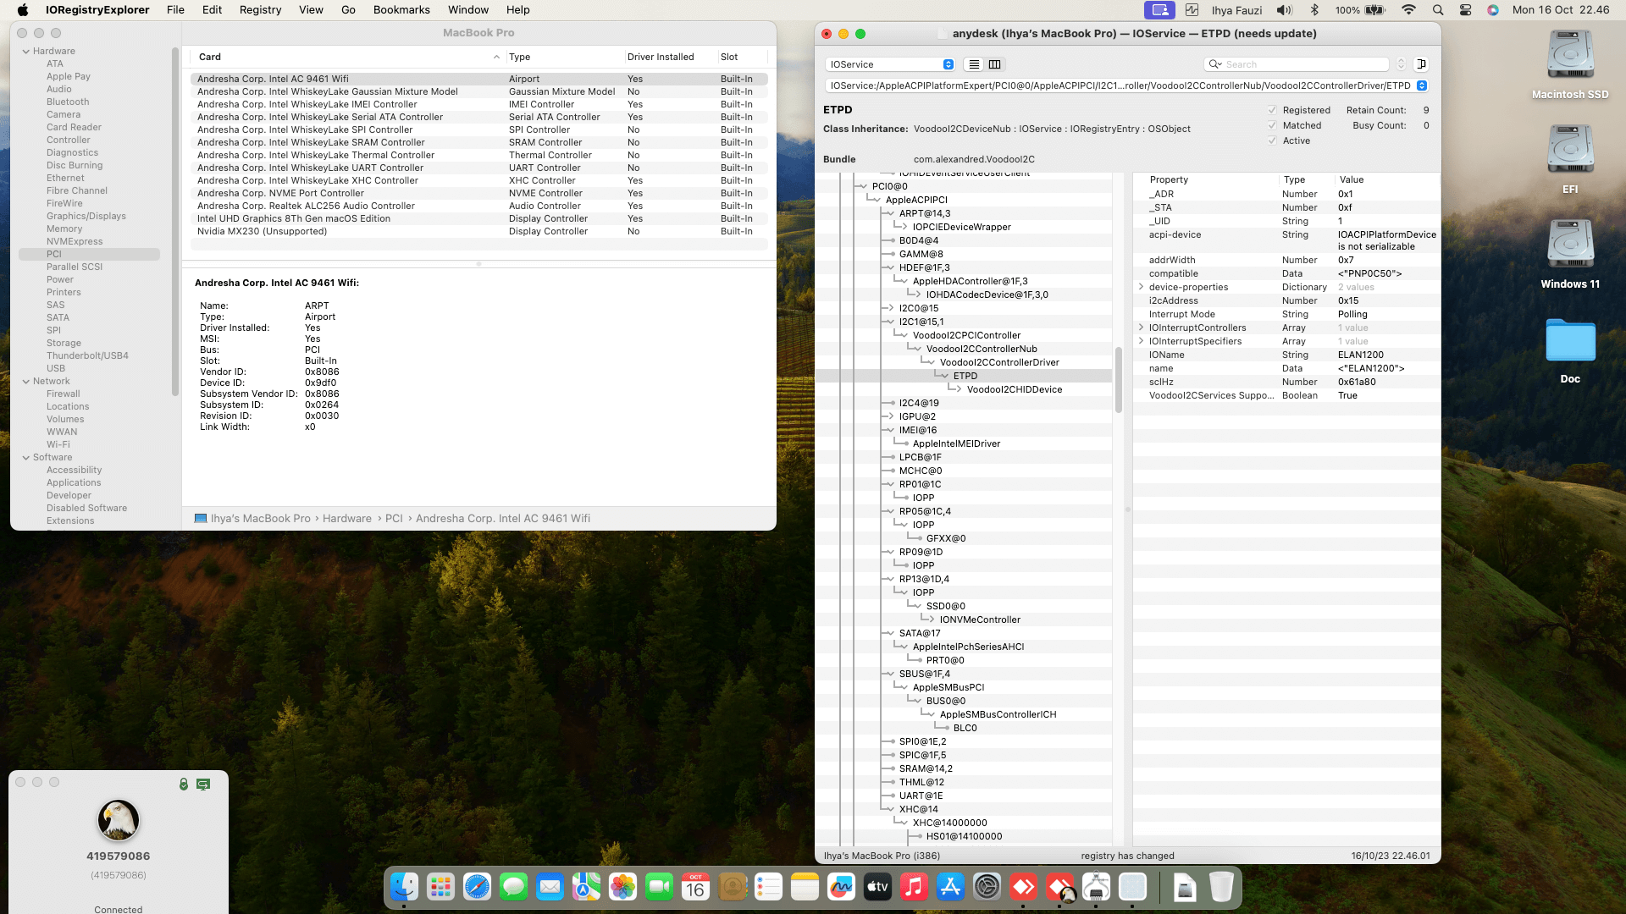Open the Macintosh SSD drive icon
This screenshot has height=914, width=1626.
tap(1570, 56)
